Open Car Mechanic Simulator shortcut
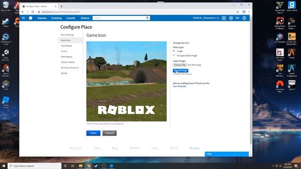301x169 pixels. click(280, 70)
